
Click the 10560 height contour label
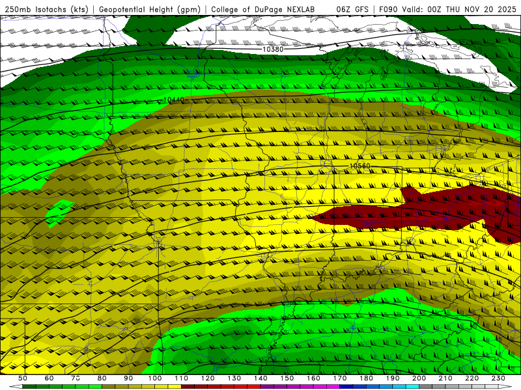pyautogui.click(x=359, y=166)
